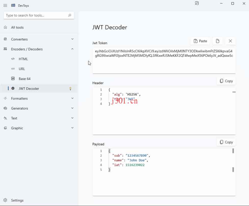
Task: Copy the Header content
Action: click(226, 81)
